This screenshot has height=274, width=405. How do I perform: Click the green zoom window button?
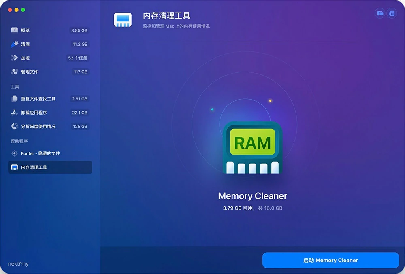(x=23, y=10)
